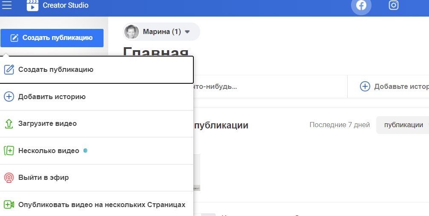Click the multiple videos green plus icon
This screenshot has height=216, width=429.
tap(9, 151)
